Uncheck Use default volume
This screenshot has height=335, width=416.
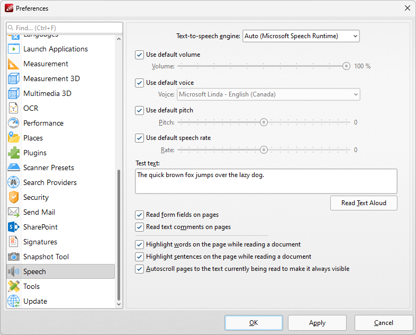pyautogui.click(x=139, y=55)
